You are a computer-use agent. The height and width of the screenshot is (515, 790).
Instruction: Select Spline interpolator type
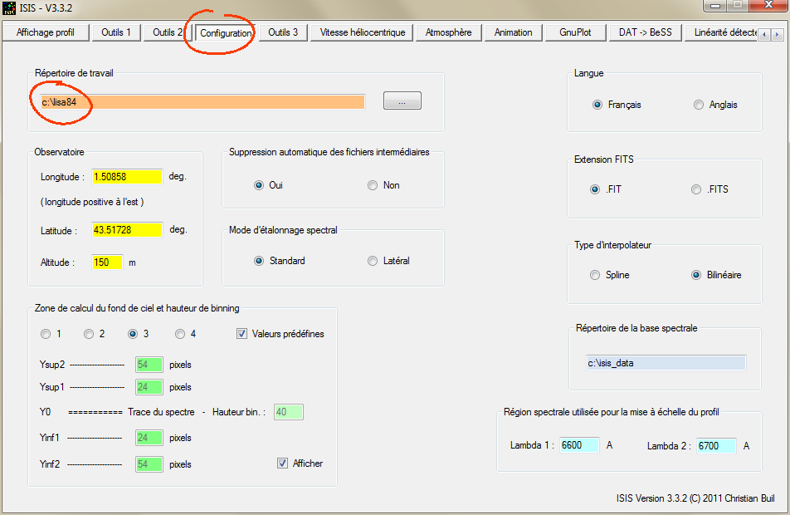tap(594, 275)
